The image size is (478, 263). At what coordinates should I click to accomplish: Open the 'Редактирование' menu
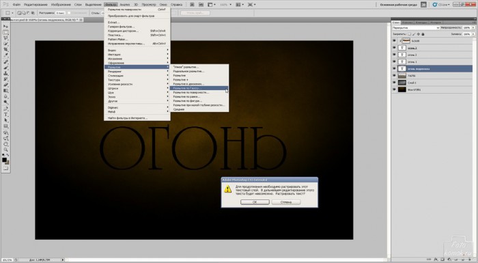click(x=35, y=5)
